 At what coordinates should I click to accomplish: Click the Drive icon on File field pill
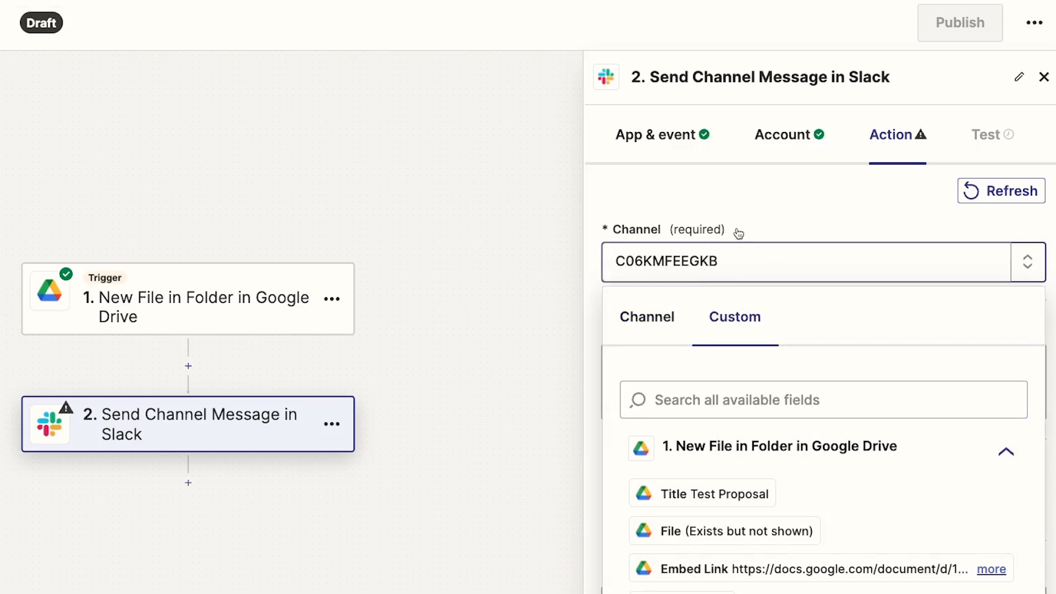tap(644, 531)
